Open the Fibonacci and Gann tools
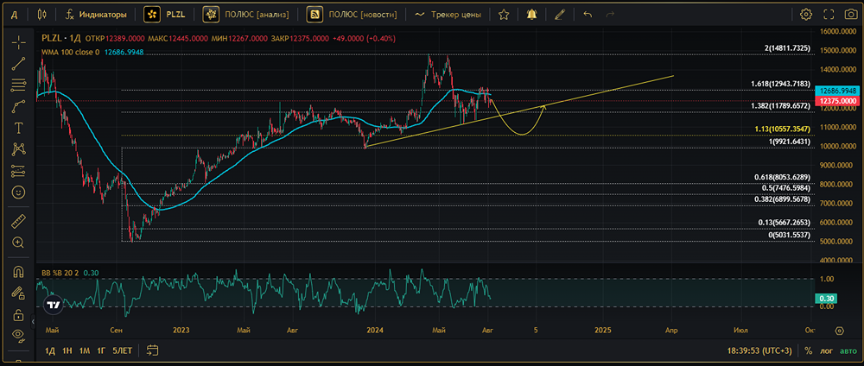Viewport: 864px width, 366px height. [19, 85]
